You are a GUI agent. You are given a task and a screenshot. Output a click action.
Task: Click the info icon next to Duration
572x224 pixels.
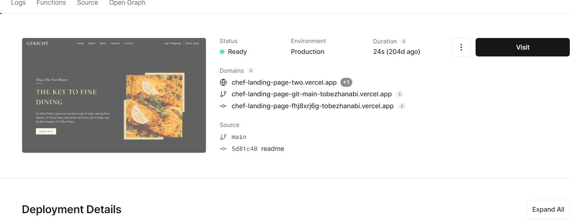click(404, 41)
